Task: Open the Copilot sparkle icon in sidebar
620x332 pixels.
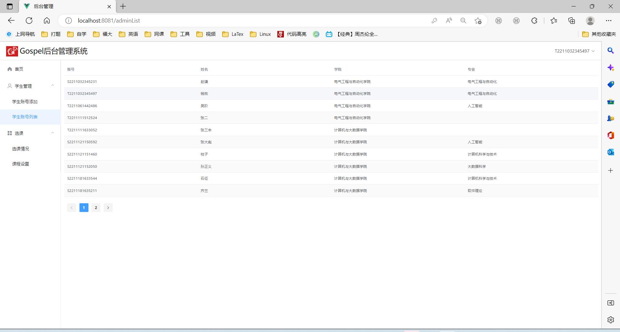Action: [x=610, y=68]
